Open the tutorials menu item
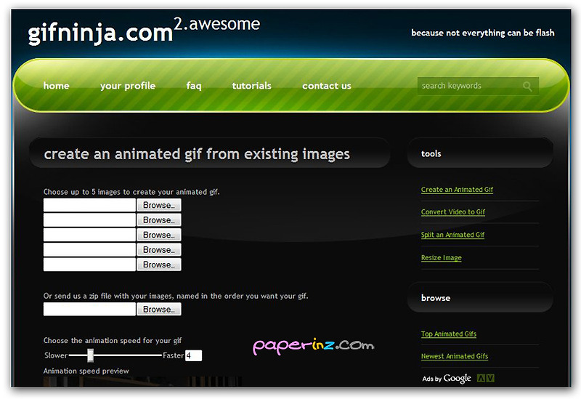This screenshot has height=399, width=581. click(x=251, y=86)
